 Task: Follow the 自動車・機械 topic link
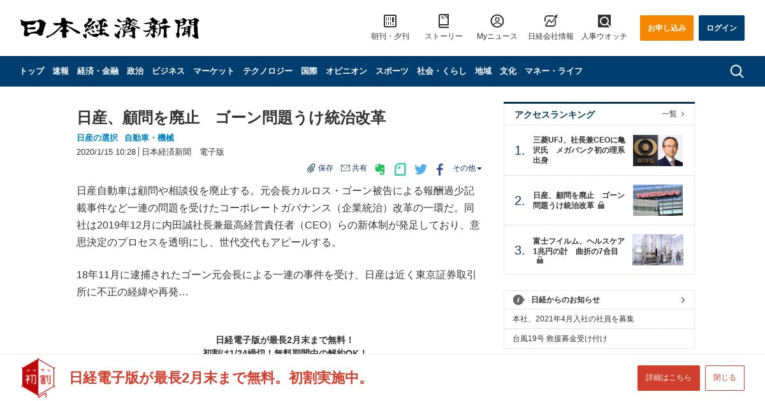[x=149, y=137]
